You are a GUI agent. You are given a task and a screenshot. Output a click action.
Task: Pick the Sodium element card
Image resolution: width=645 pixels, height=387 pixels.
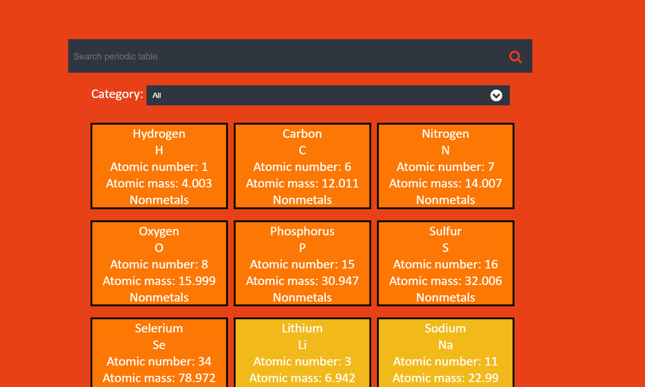click(445, 353)
